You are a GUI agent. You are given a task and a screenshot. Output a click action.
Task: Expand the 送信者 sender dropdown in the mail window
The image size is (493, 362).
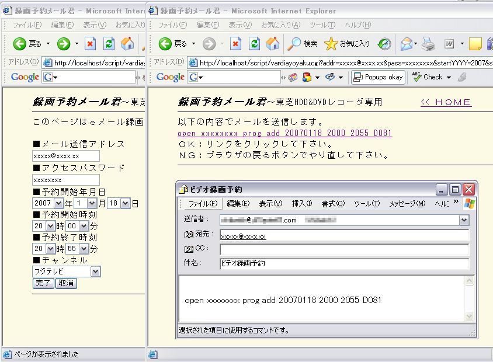coord(464,220)
